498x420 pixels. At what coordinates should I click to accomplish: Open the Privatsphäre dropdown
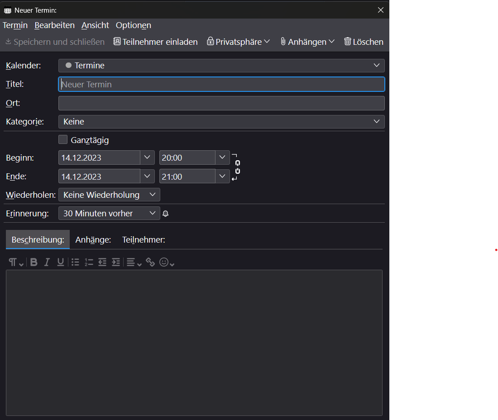(x=239, y=42)
